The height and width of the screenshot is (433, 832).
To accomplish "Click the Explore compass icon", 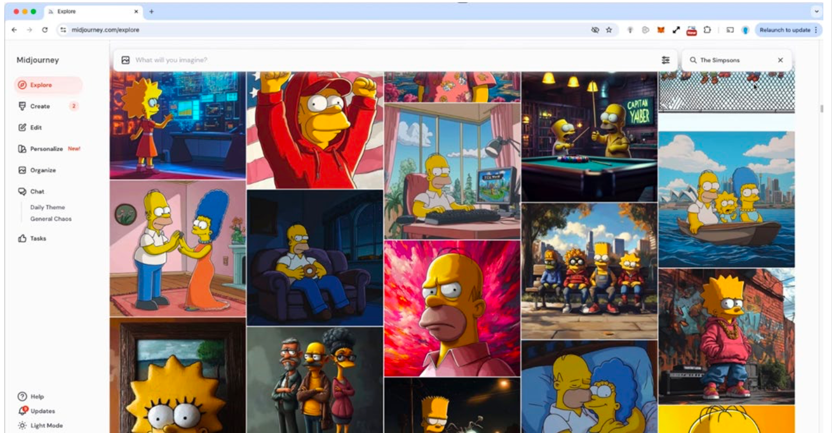I will 22,85.
